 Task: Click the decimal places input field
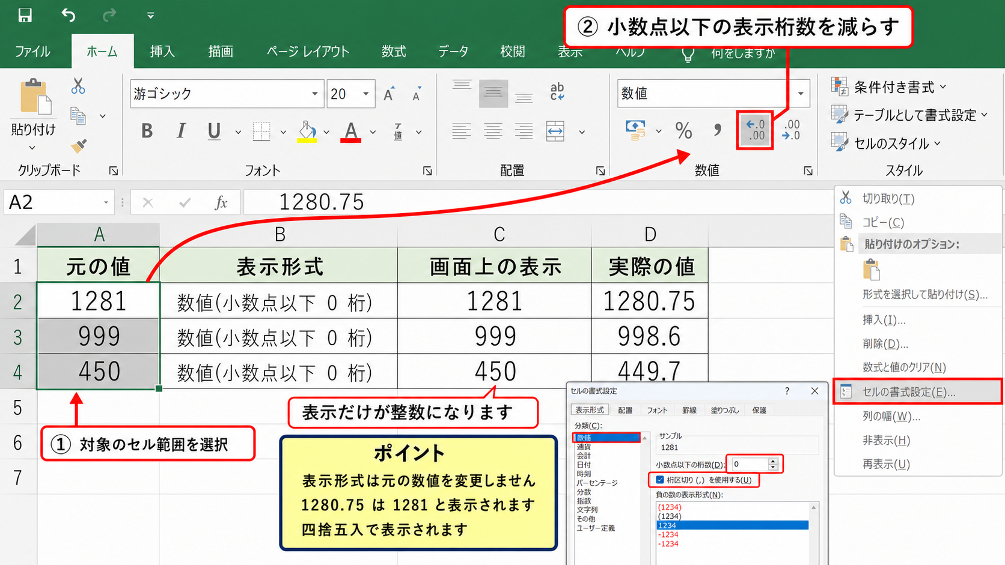click(x=750, y=464)
